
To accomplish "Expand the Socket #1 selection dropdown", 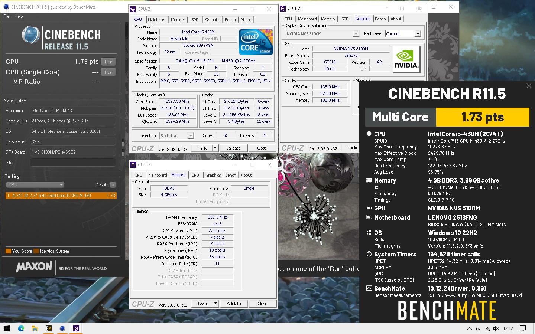I will coord(177,136).
